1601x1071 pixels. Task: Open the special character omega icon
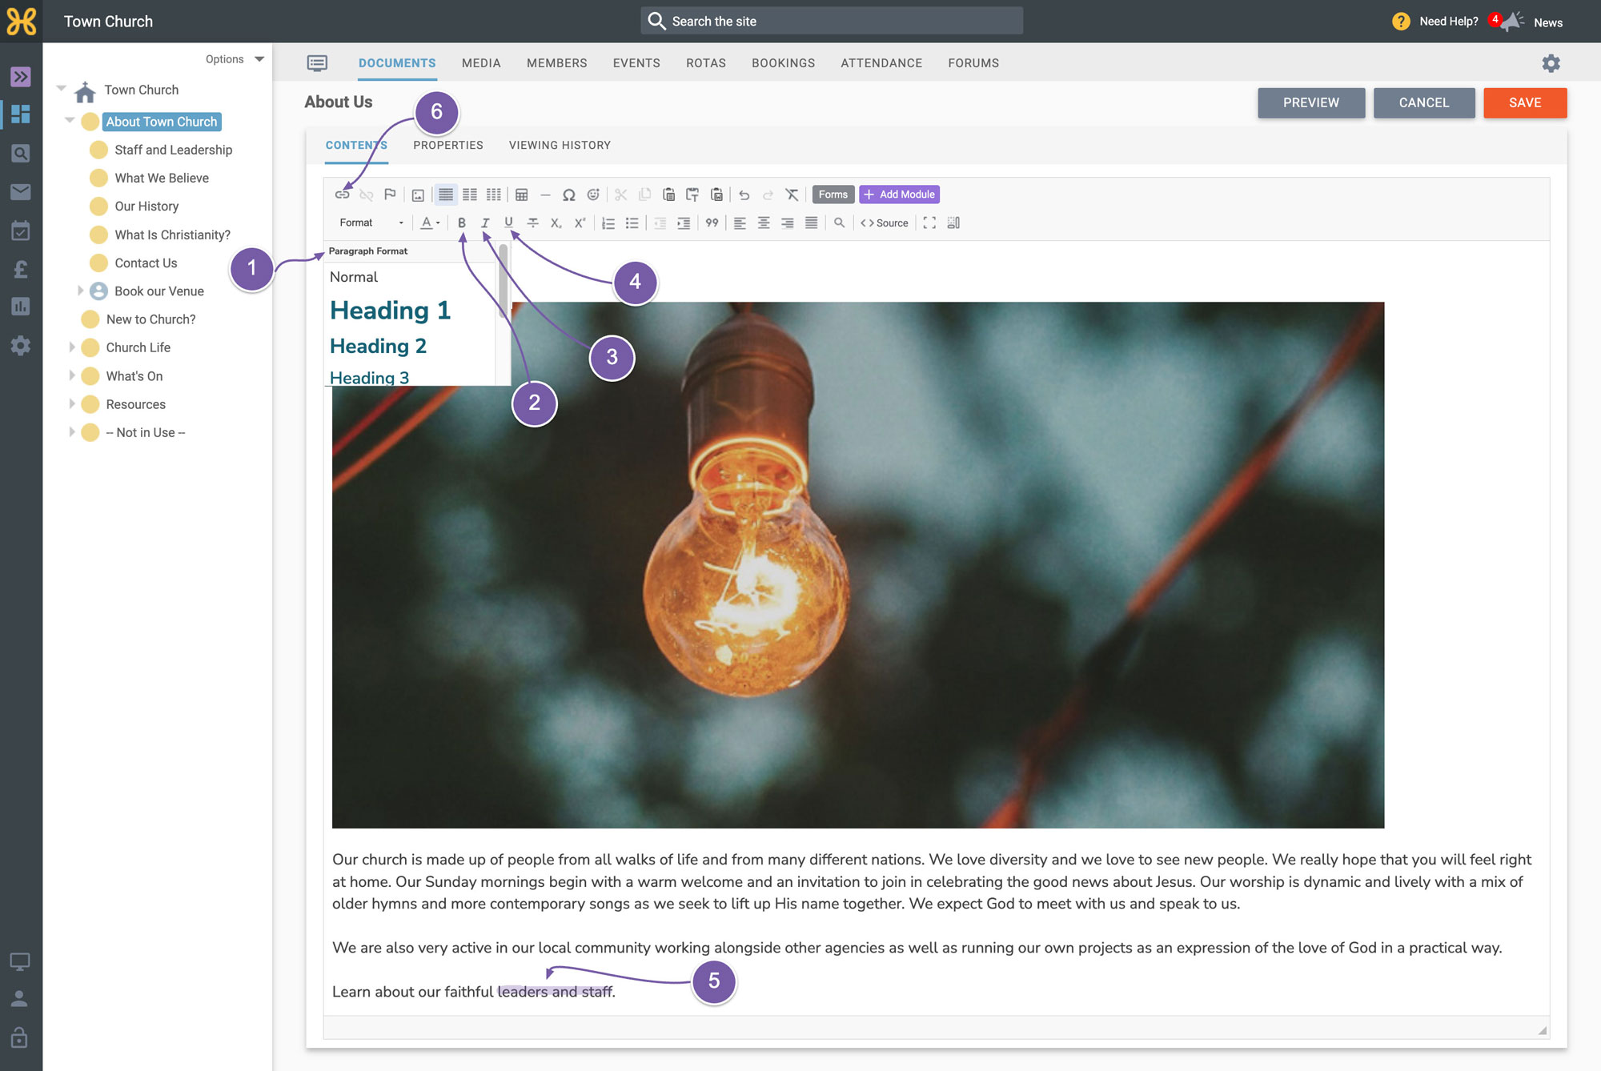(x=569, y=195)
